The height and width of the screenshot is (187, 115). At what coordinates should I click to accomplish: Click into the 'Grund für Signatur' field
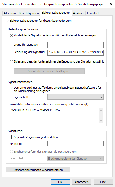75,45
